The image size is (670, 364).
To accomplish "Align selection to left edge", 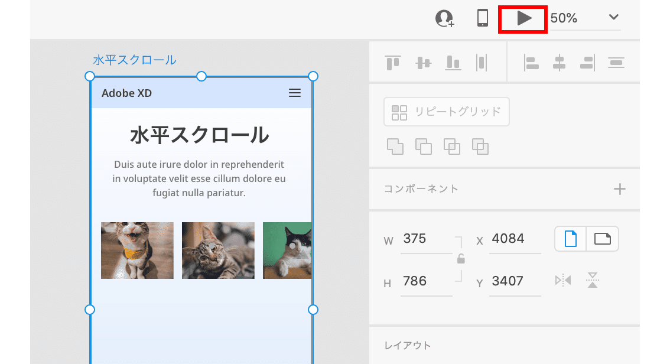I will pos(531,63).
